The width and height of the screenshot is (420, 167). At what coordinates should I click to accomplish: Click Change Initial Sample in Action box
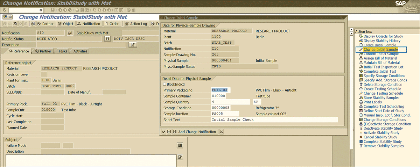(380, 50)
